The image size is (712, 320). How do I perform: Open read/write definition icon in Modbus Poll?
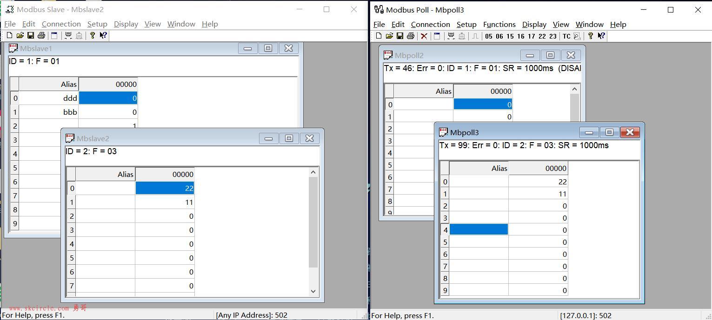click(437, 36)
